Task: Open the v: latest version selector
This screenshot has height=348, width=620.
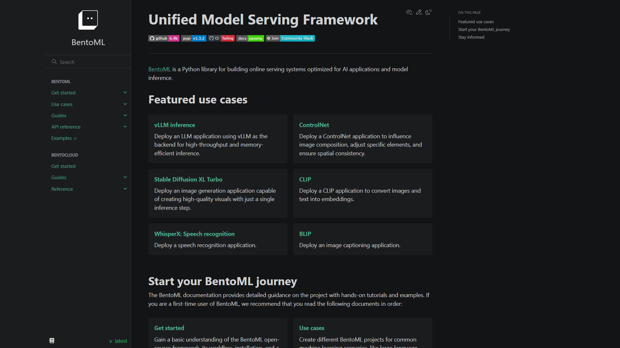Action: point(118,341)
